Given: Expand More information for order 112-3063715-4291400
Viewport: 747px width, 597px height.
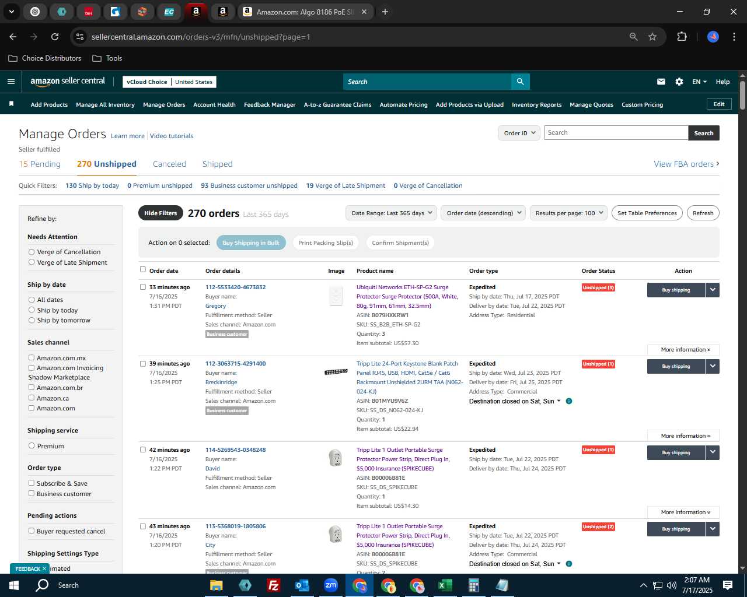Looking at the screenshot, I should (683, 436).
